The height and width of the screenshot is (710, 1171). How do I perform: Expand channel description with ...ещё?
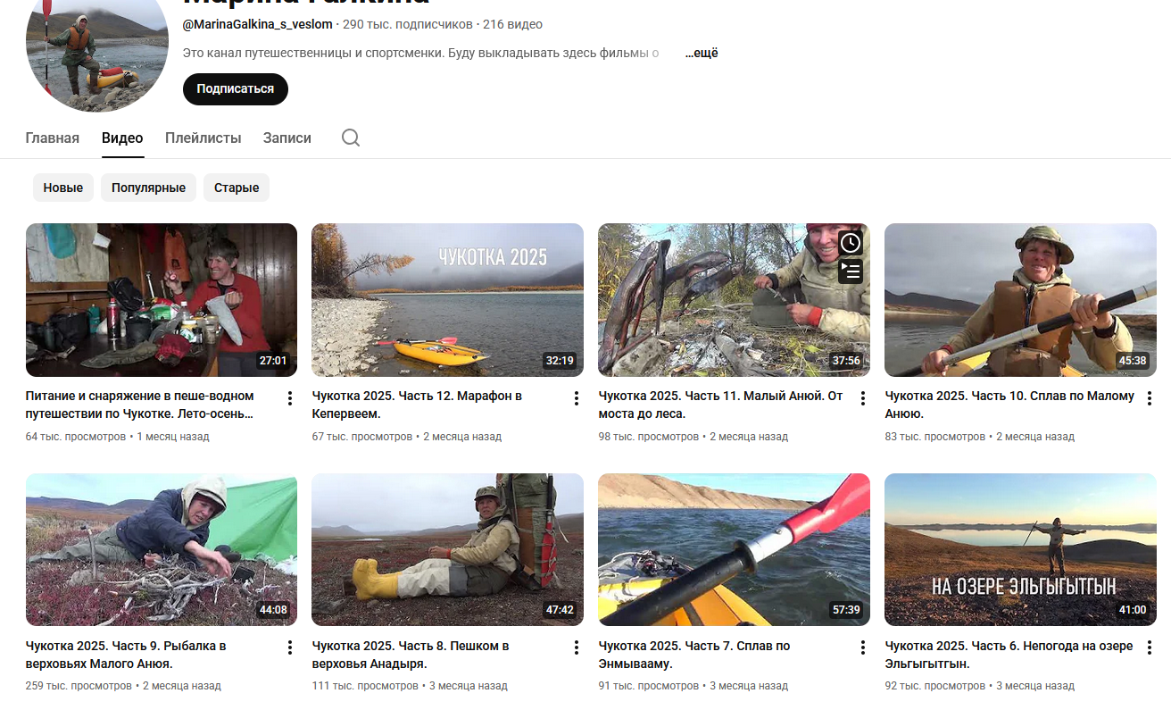[x=702, y=53]
